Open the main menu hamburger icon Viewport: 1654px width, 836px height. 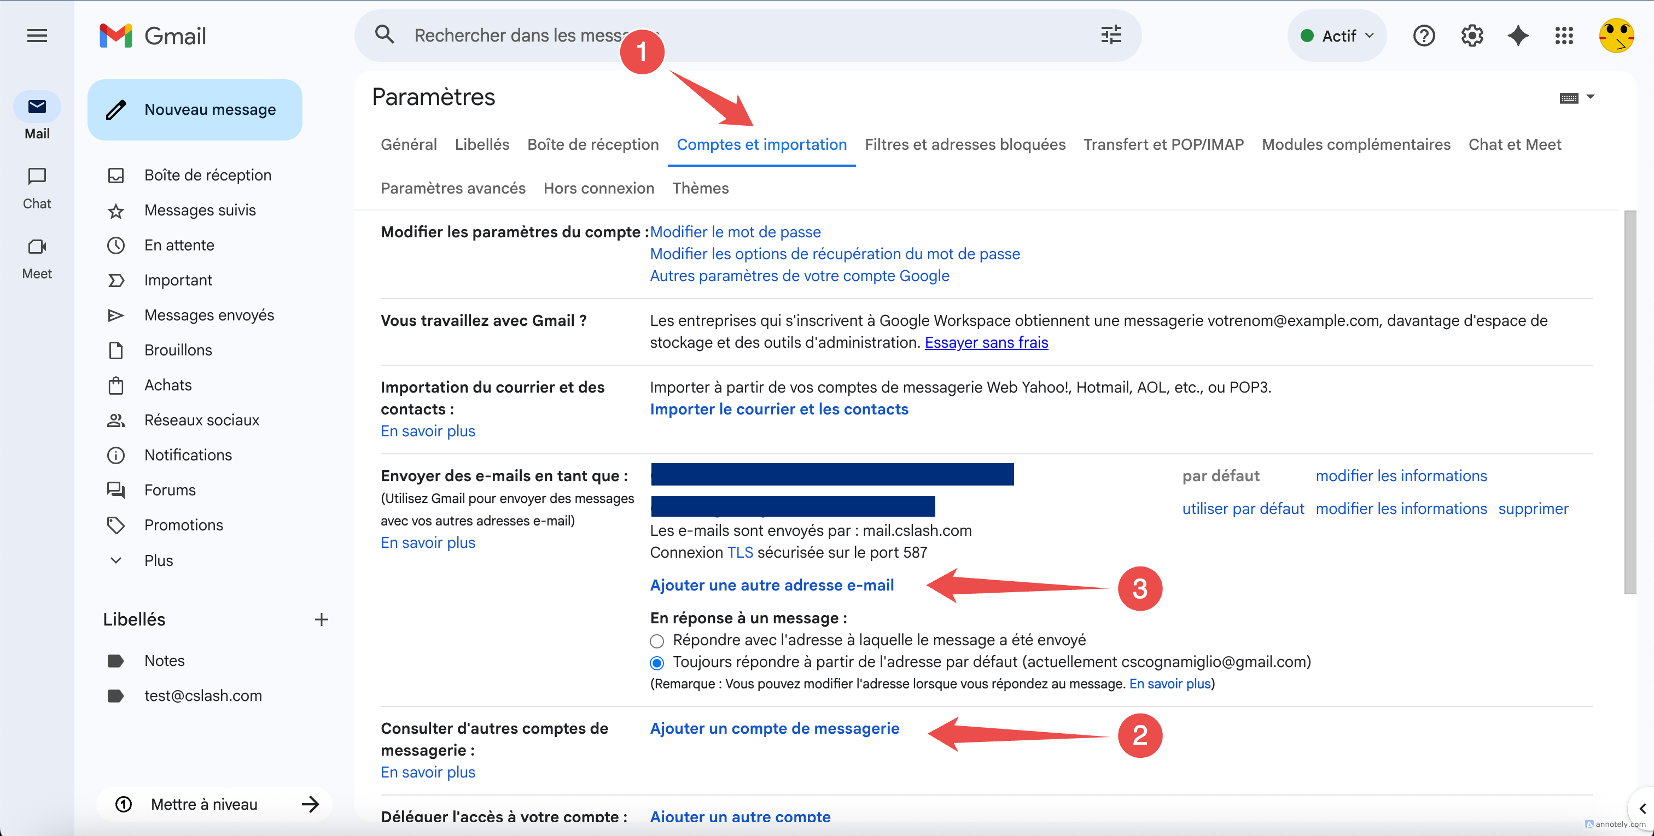pos(37,36)
